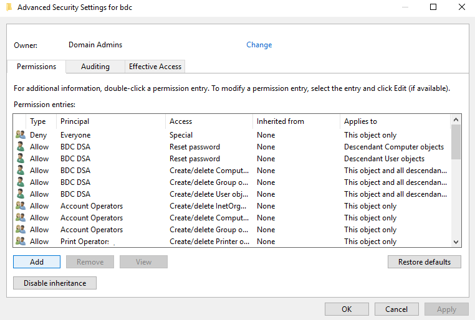Image resolution: width=475 pixels, height=320 pixels.
Task: Sort entries by the Principal column header
Action: point(75,121)
